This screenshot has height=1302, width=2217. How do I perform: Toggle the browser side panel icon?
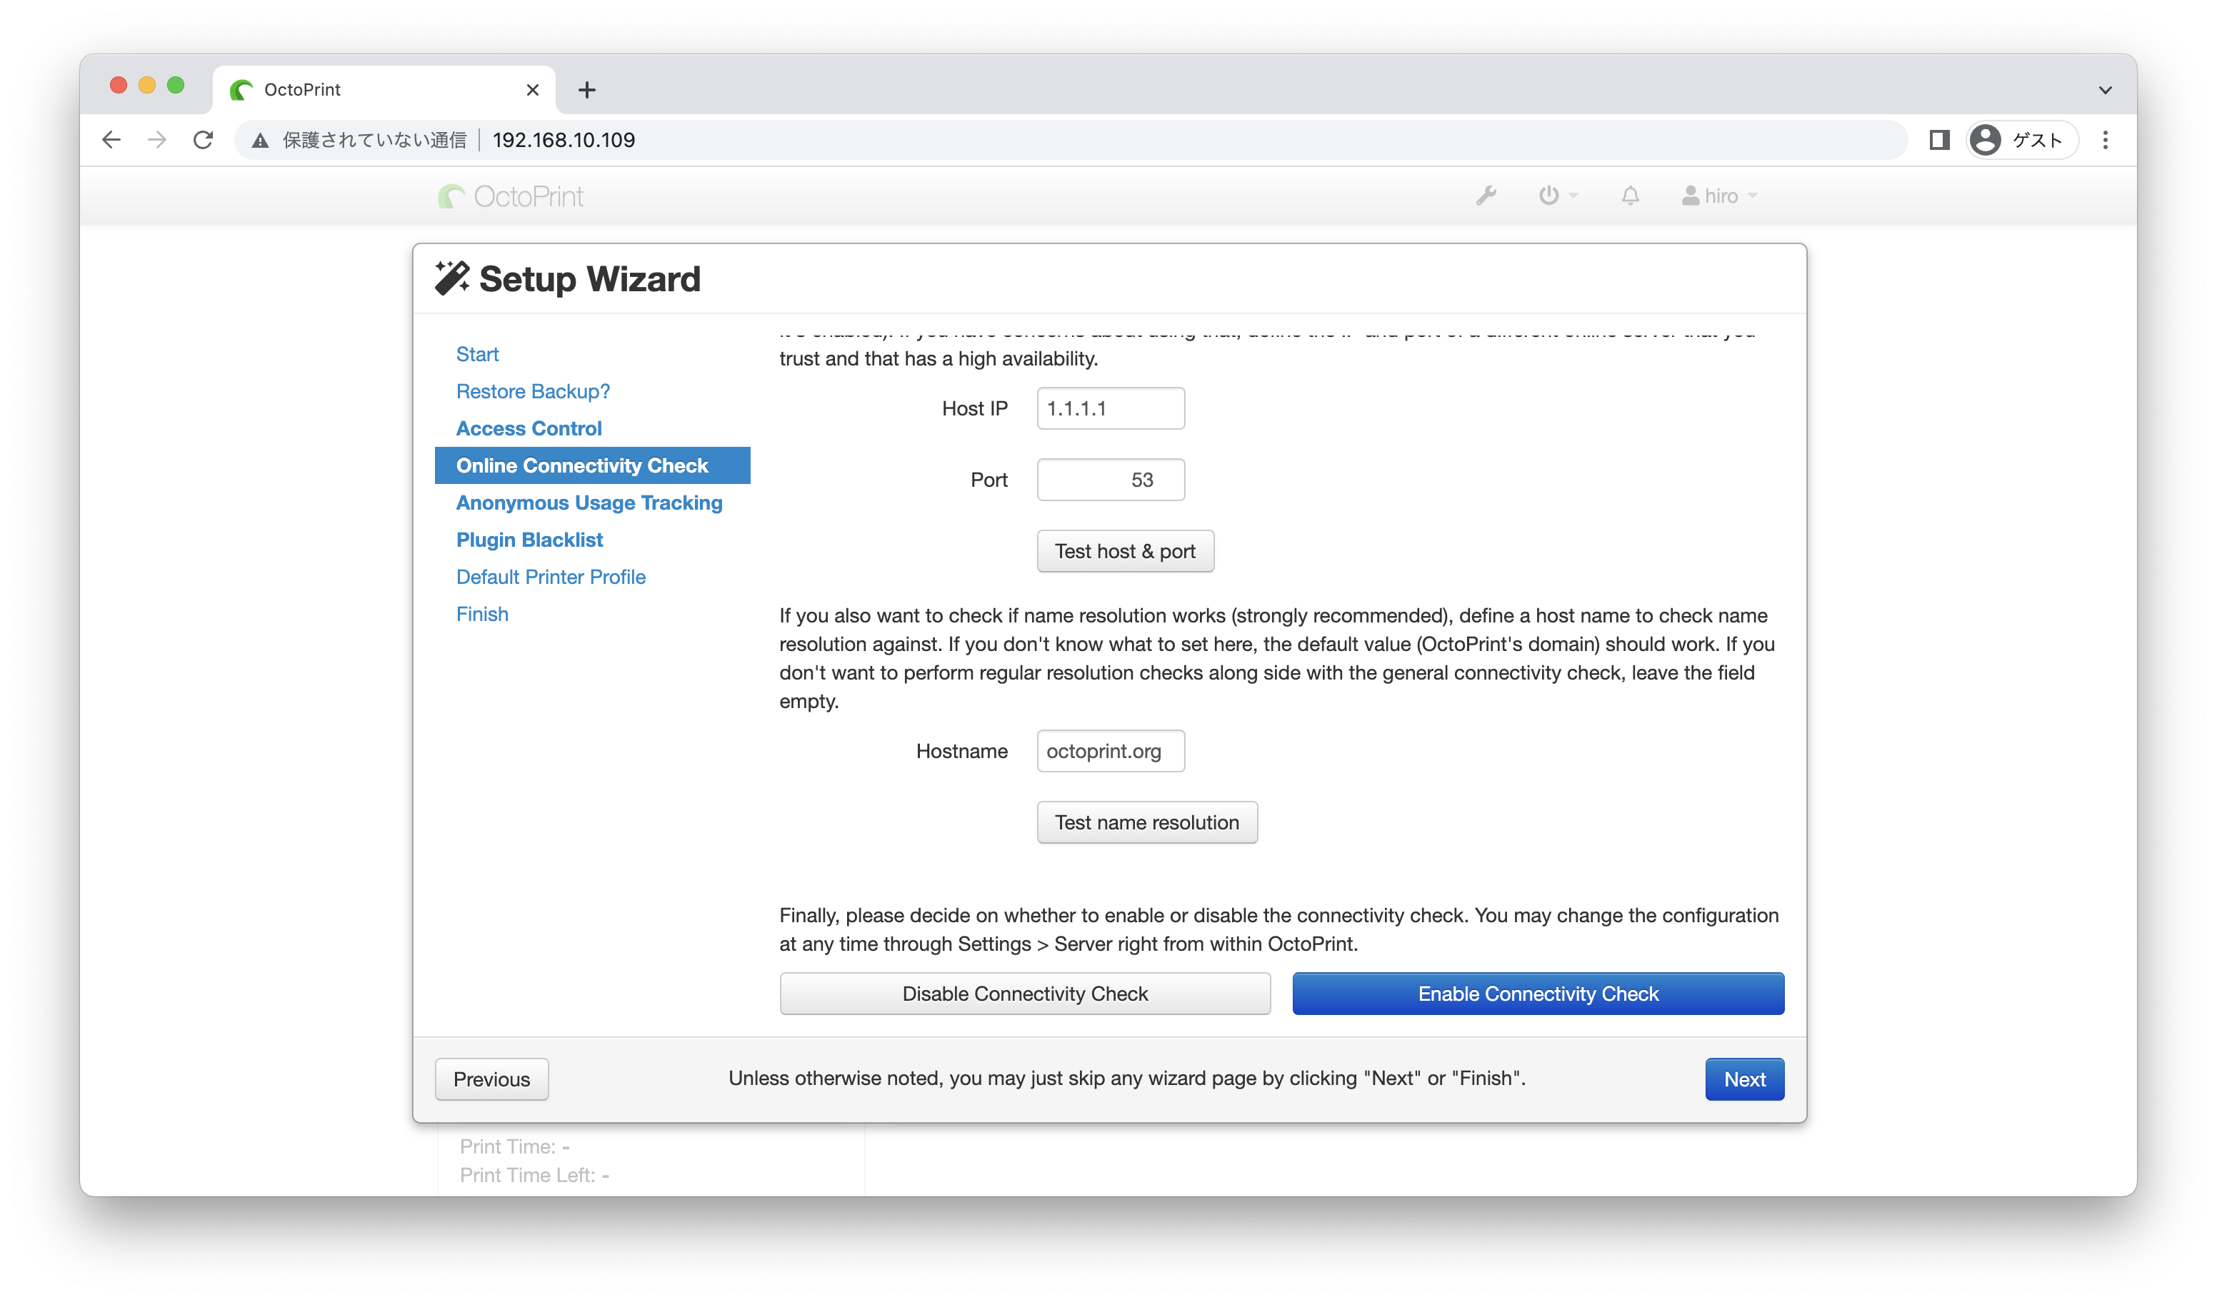click(1939, 140)
